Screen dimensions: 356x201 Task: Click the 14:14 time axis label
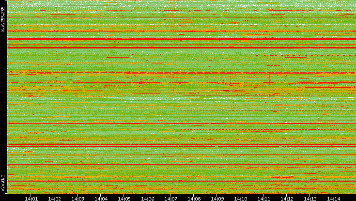point(333,199)
